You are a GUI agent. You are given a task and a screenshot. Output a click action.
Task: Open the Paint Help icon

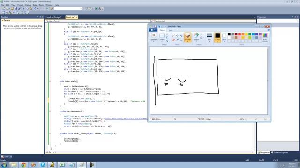pyautogui.click(x=268, y=30)
